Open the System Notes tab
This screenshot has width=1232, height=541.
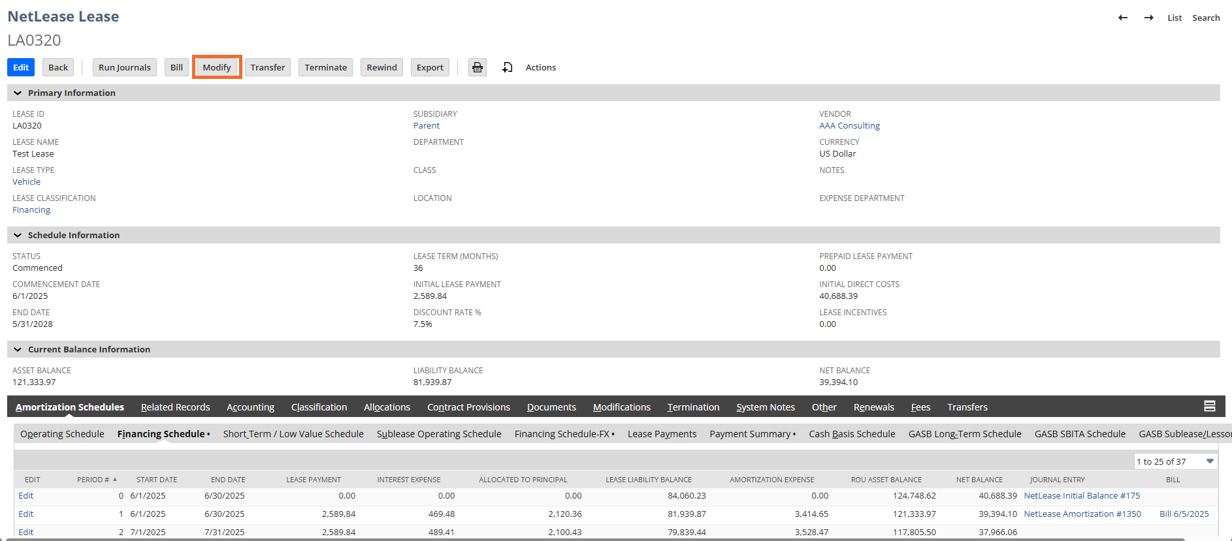[766, 407]
